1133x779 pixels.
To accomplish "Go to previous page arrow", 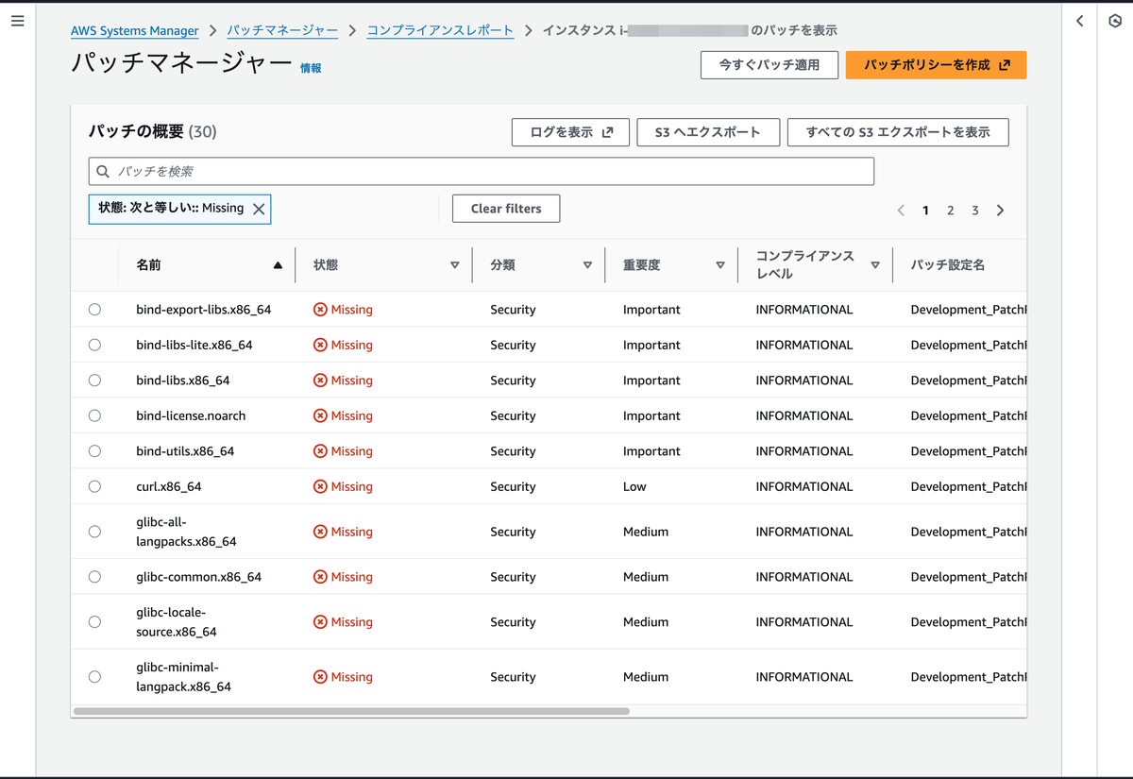I will point(901,211).
